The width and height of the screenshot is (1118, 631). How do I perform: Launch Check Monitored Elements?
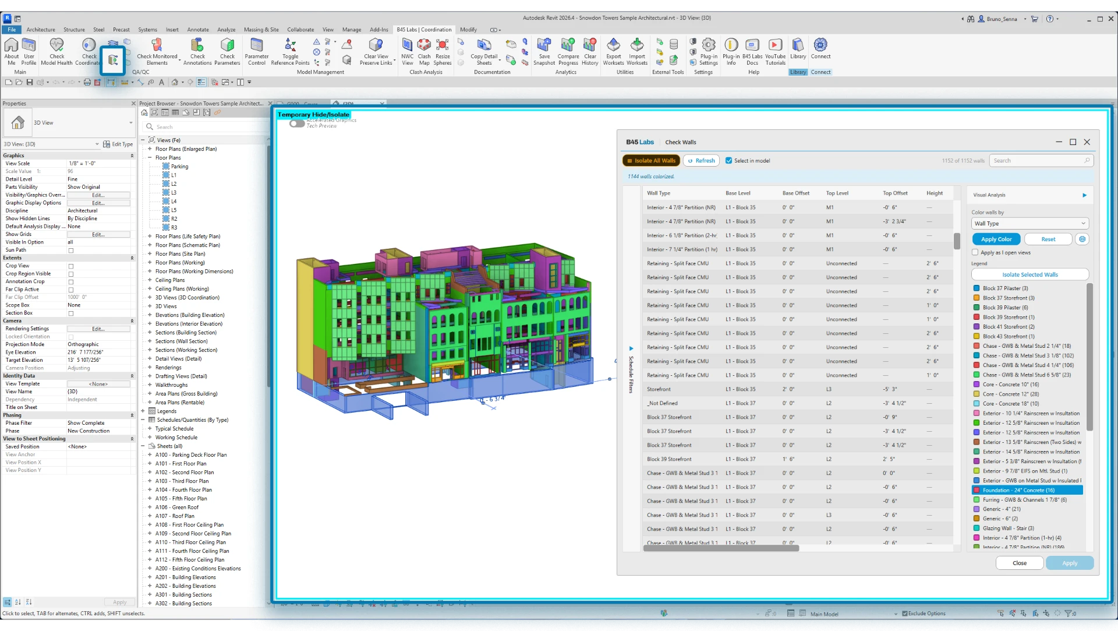point(157,51)
